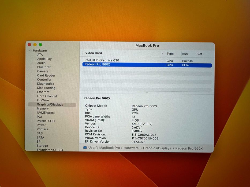Click the VRAM value 4 GB
250x187 pixels.
135,120
